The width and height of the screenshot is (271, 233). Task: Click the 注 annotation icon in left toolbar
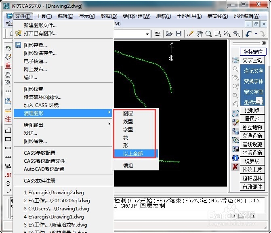(x=8, y=119)
